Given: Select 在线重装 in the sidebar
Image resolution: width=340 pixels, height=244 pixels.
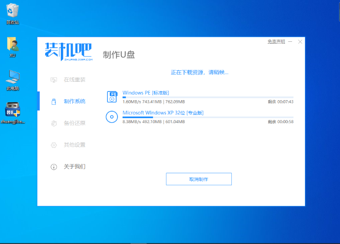Looking at the screenshot, I should [74, 79].
